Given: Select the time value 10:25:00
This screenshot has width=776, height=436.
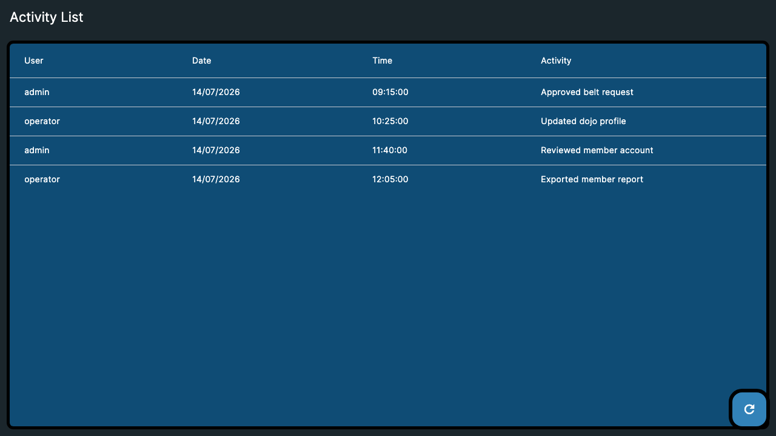Looking at the screenshot, I should [390, 121].
